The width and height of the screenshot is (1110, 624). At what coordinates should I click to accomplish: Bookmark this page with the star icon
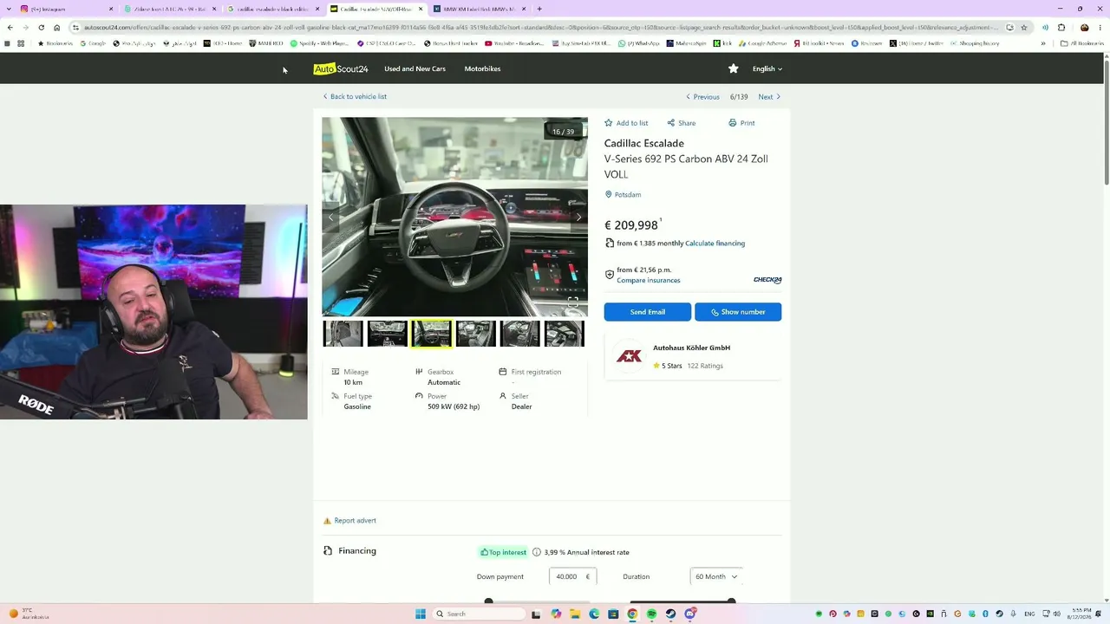1024,28
